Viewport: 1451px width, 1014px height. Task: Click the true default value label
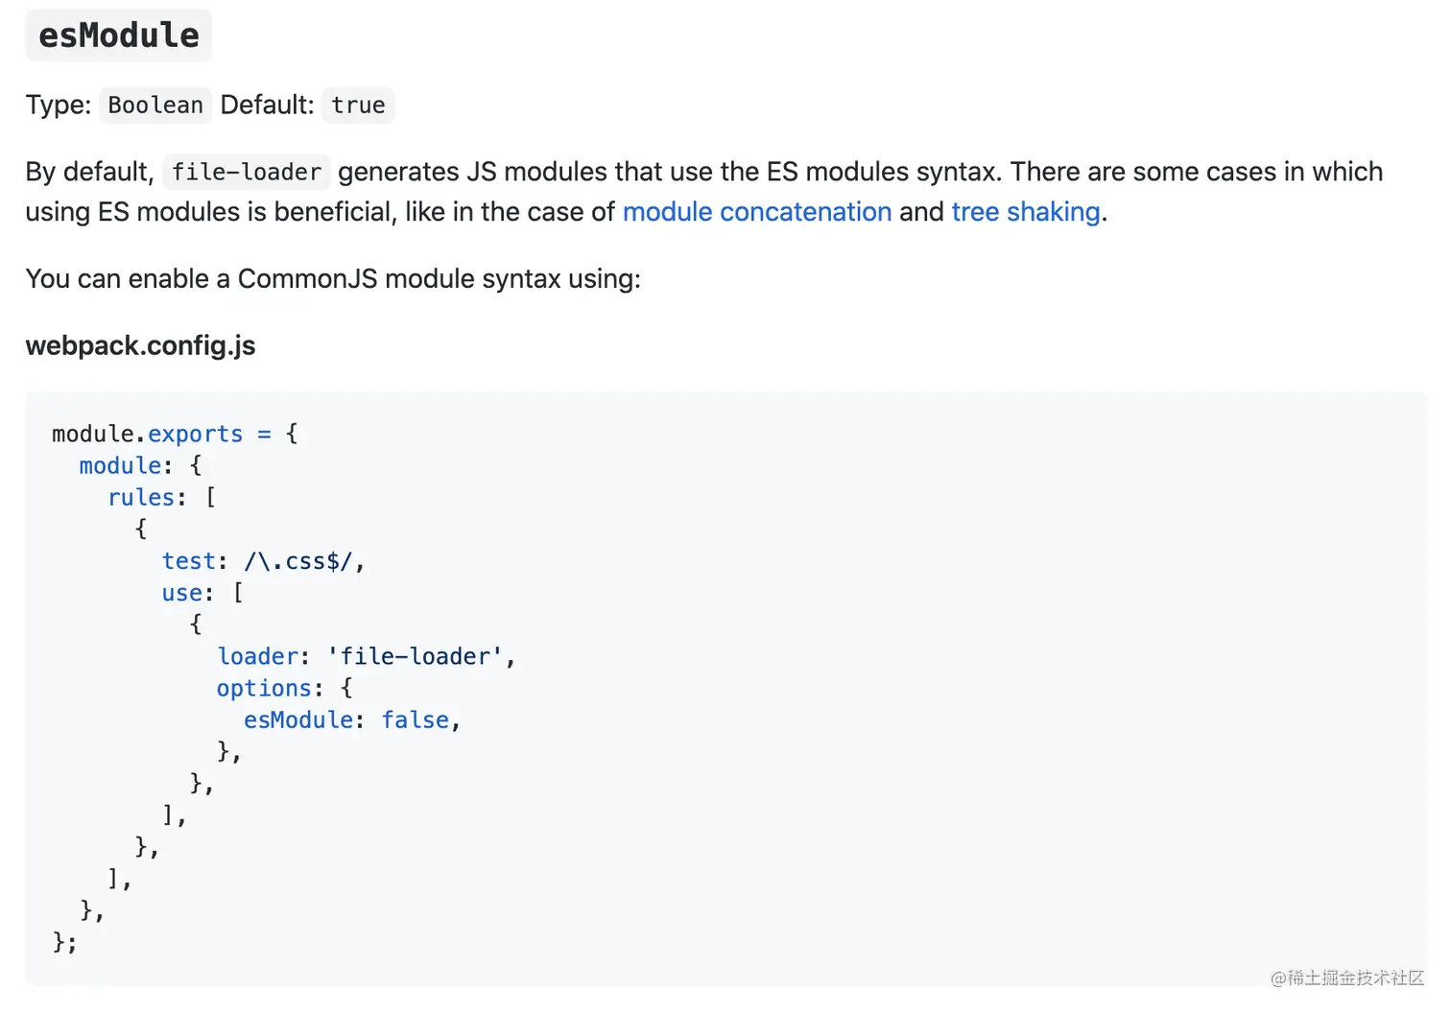[358, 106]
